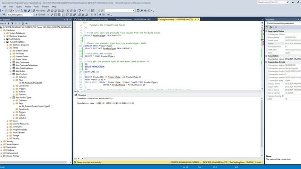Screen dimensions: 301x169
Task: Open the Project menu
Action: [x=28, y=7]
